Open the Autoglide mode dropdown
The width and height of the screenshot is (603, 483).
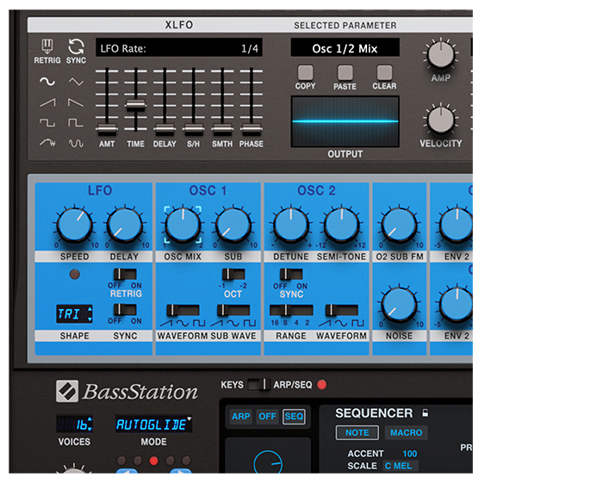154,424
